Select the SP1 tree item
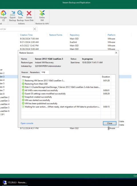The height and width of the screenshot is (186, 137). 2,114
